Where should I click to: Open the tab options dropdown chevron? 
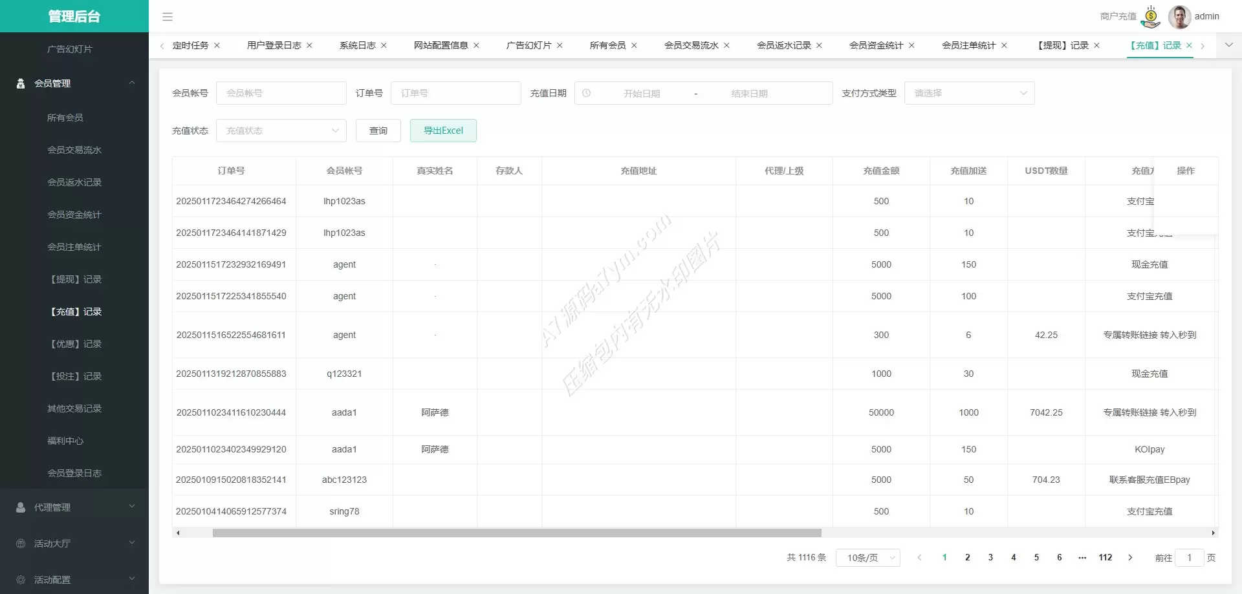point(1229,45)
